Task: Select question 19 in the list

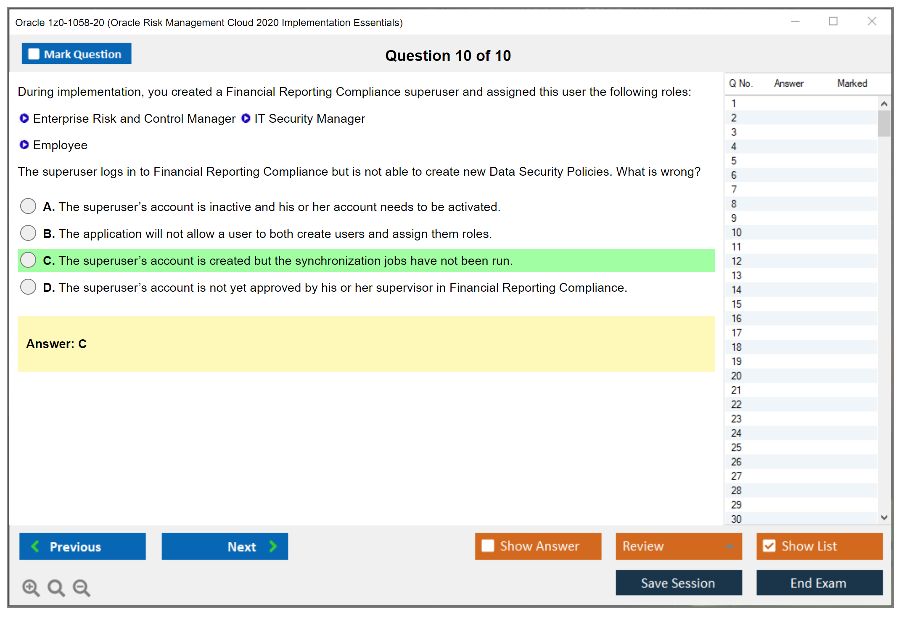Action: (x=801, y=362)
